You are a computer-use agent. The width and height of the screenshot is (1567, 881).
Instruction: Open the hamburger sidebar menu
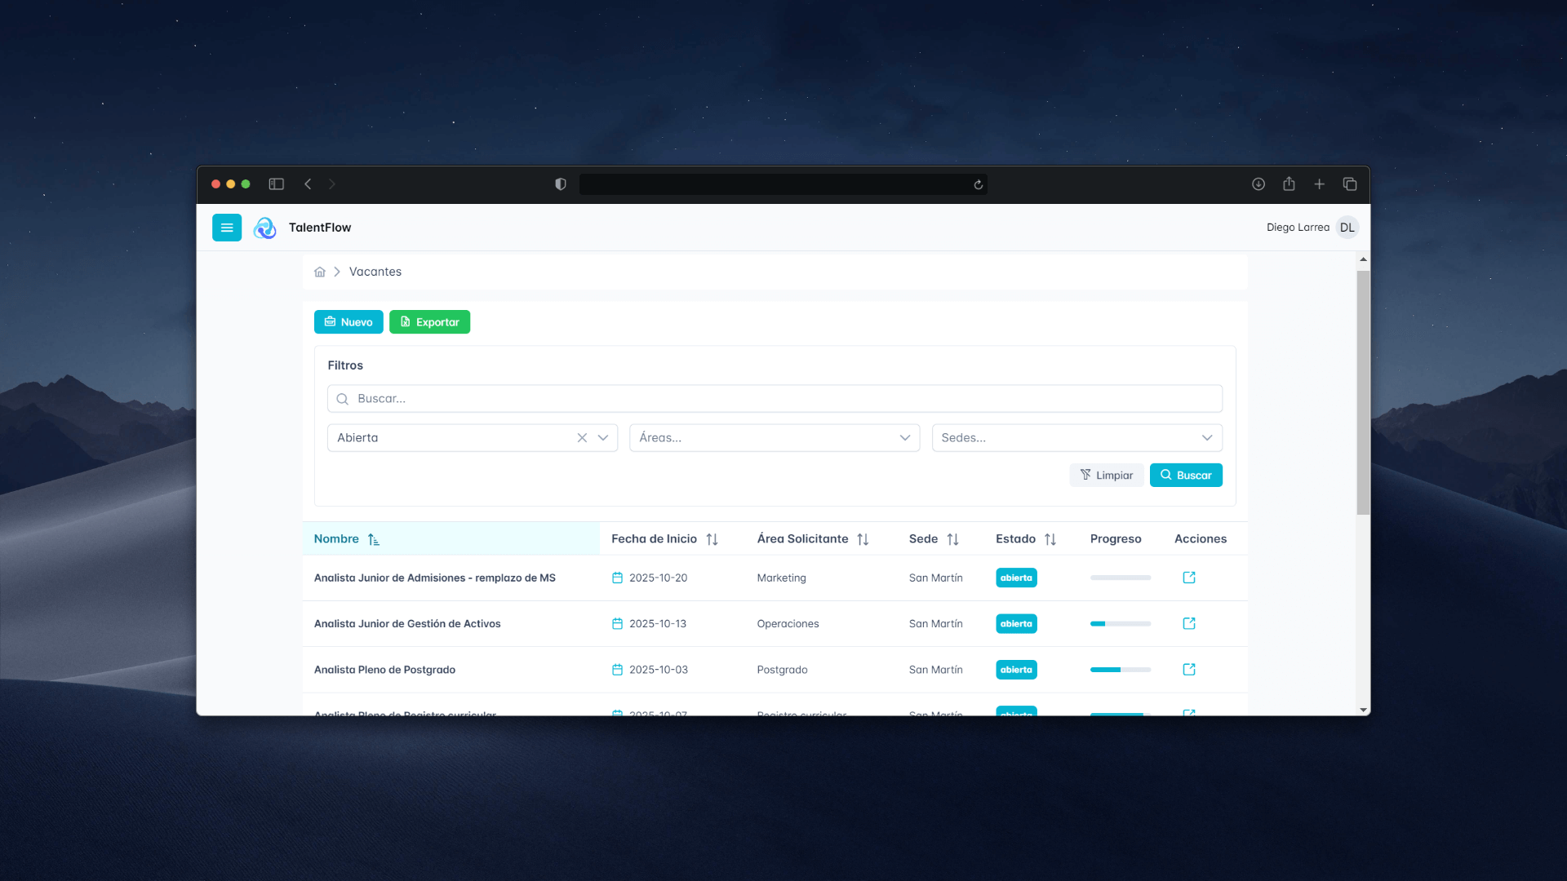point(227,228)
